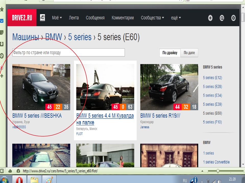Open the Paint taskbar icon
The image size is (245, 183).
[x=49, y=179]
